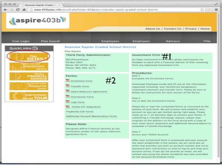Click the Plan Details label above the panels
This screenshot has width=222, height=166.
click(73, 51)
